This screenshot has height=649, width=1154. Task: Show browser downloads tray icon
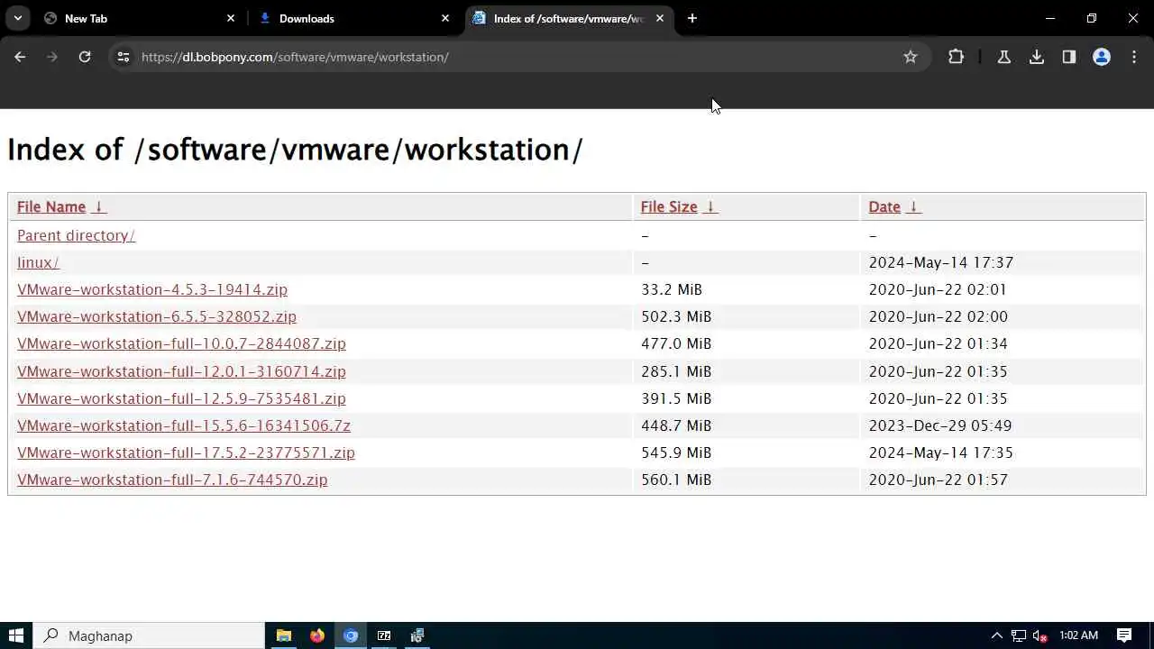point(1037,57)
